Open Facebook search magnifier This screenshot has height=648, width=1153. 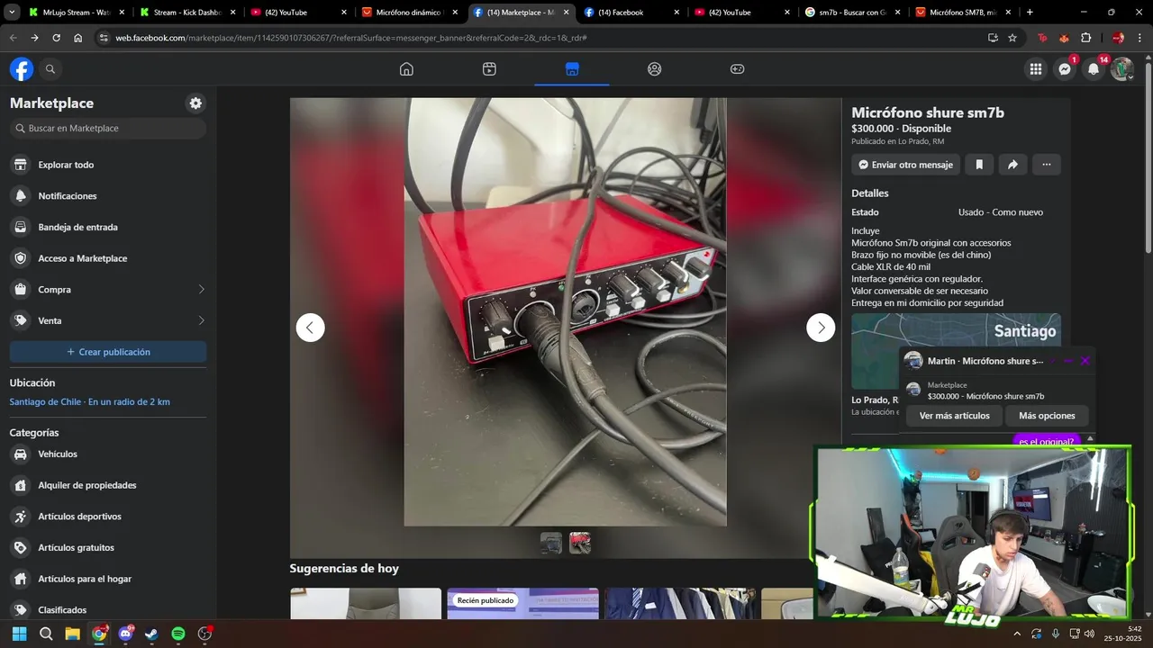(50, 69)
